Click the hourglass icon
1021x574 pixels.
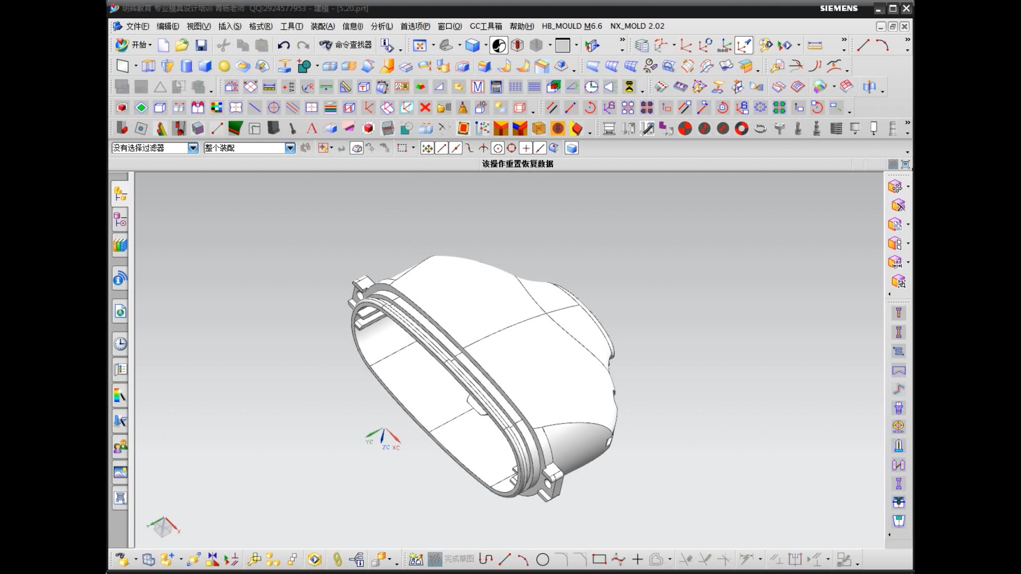point(629,87)
